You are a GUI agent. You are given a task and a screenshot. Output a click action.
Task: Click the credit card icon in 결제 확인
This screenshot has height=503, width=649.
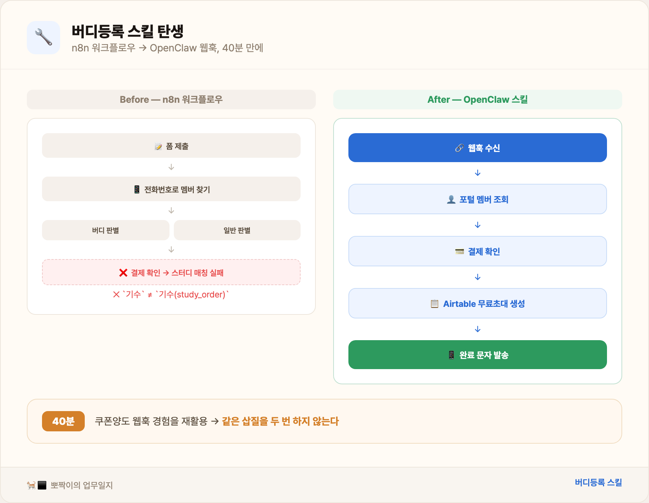459,251
